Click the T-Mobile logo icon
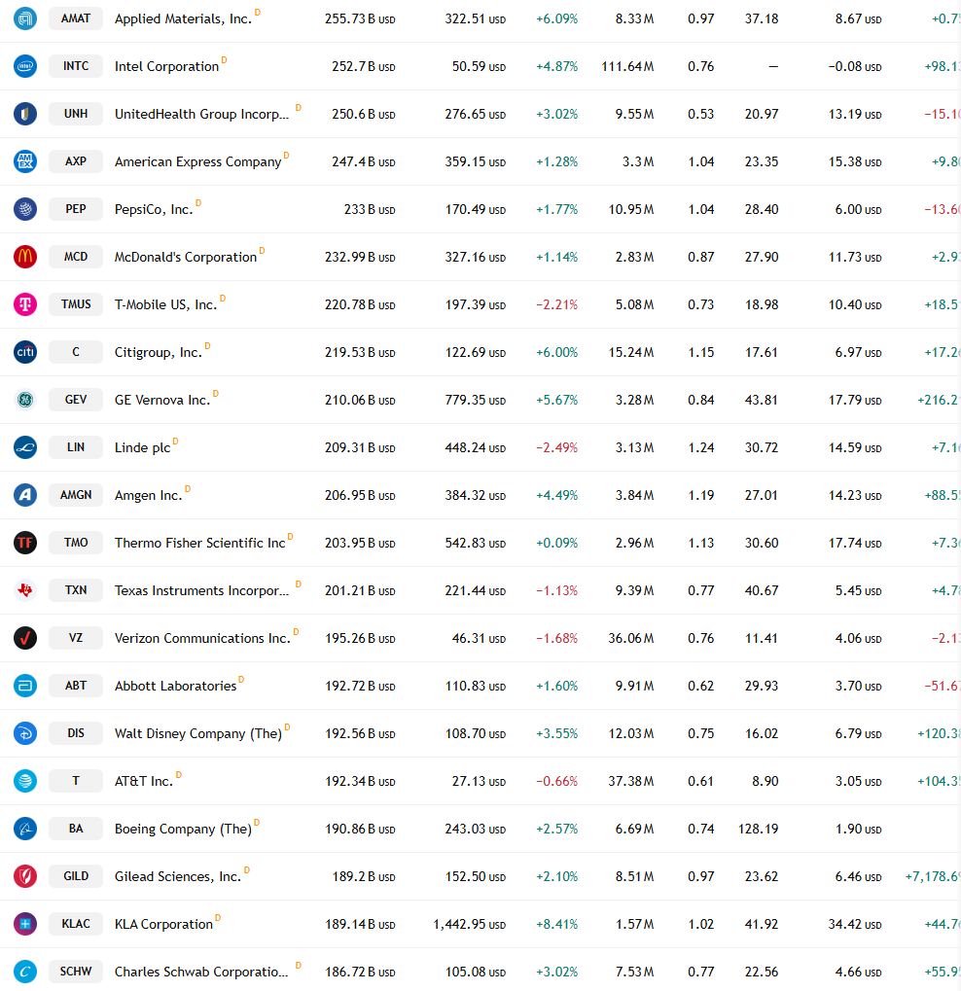 coord(25,304)
